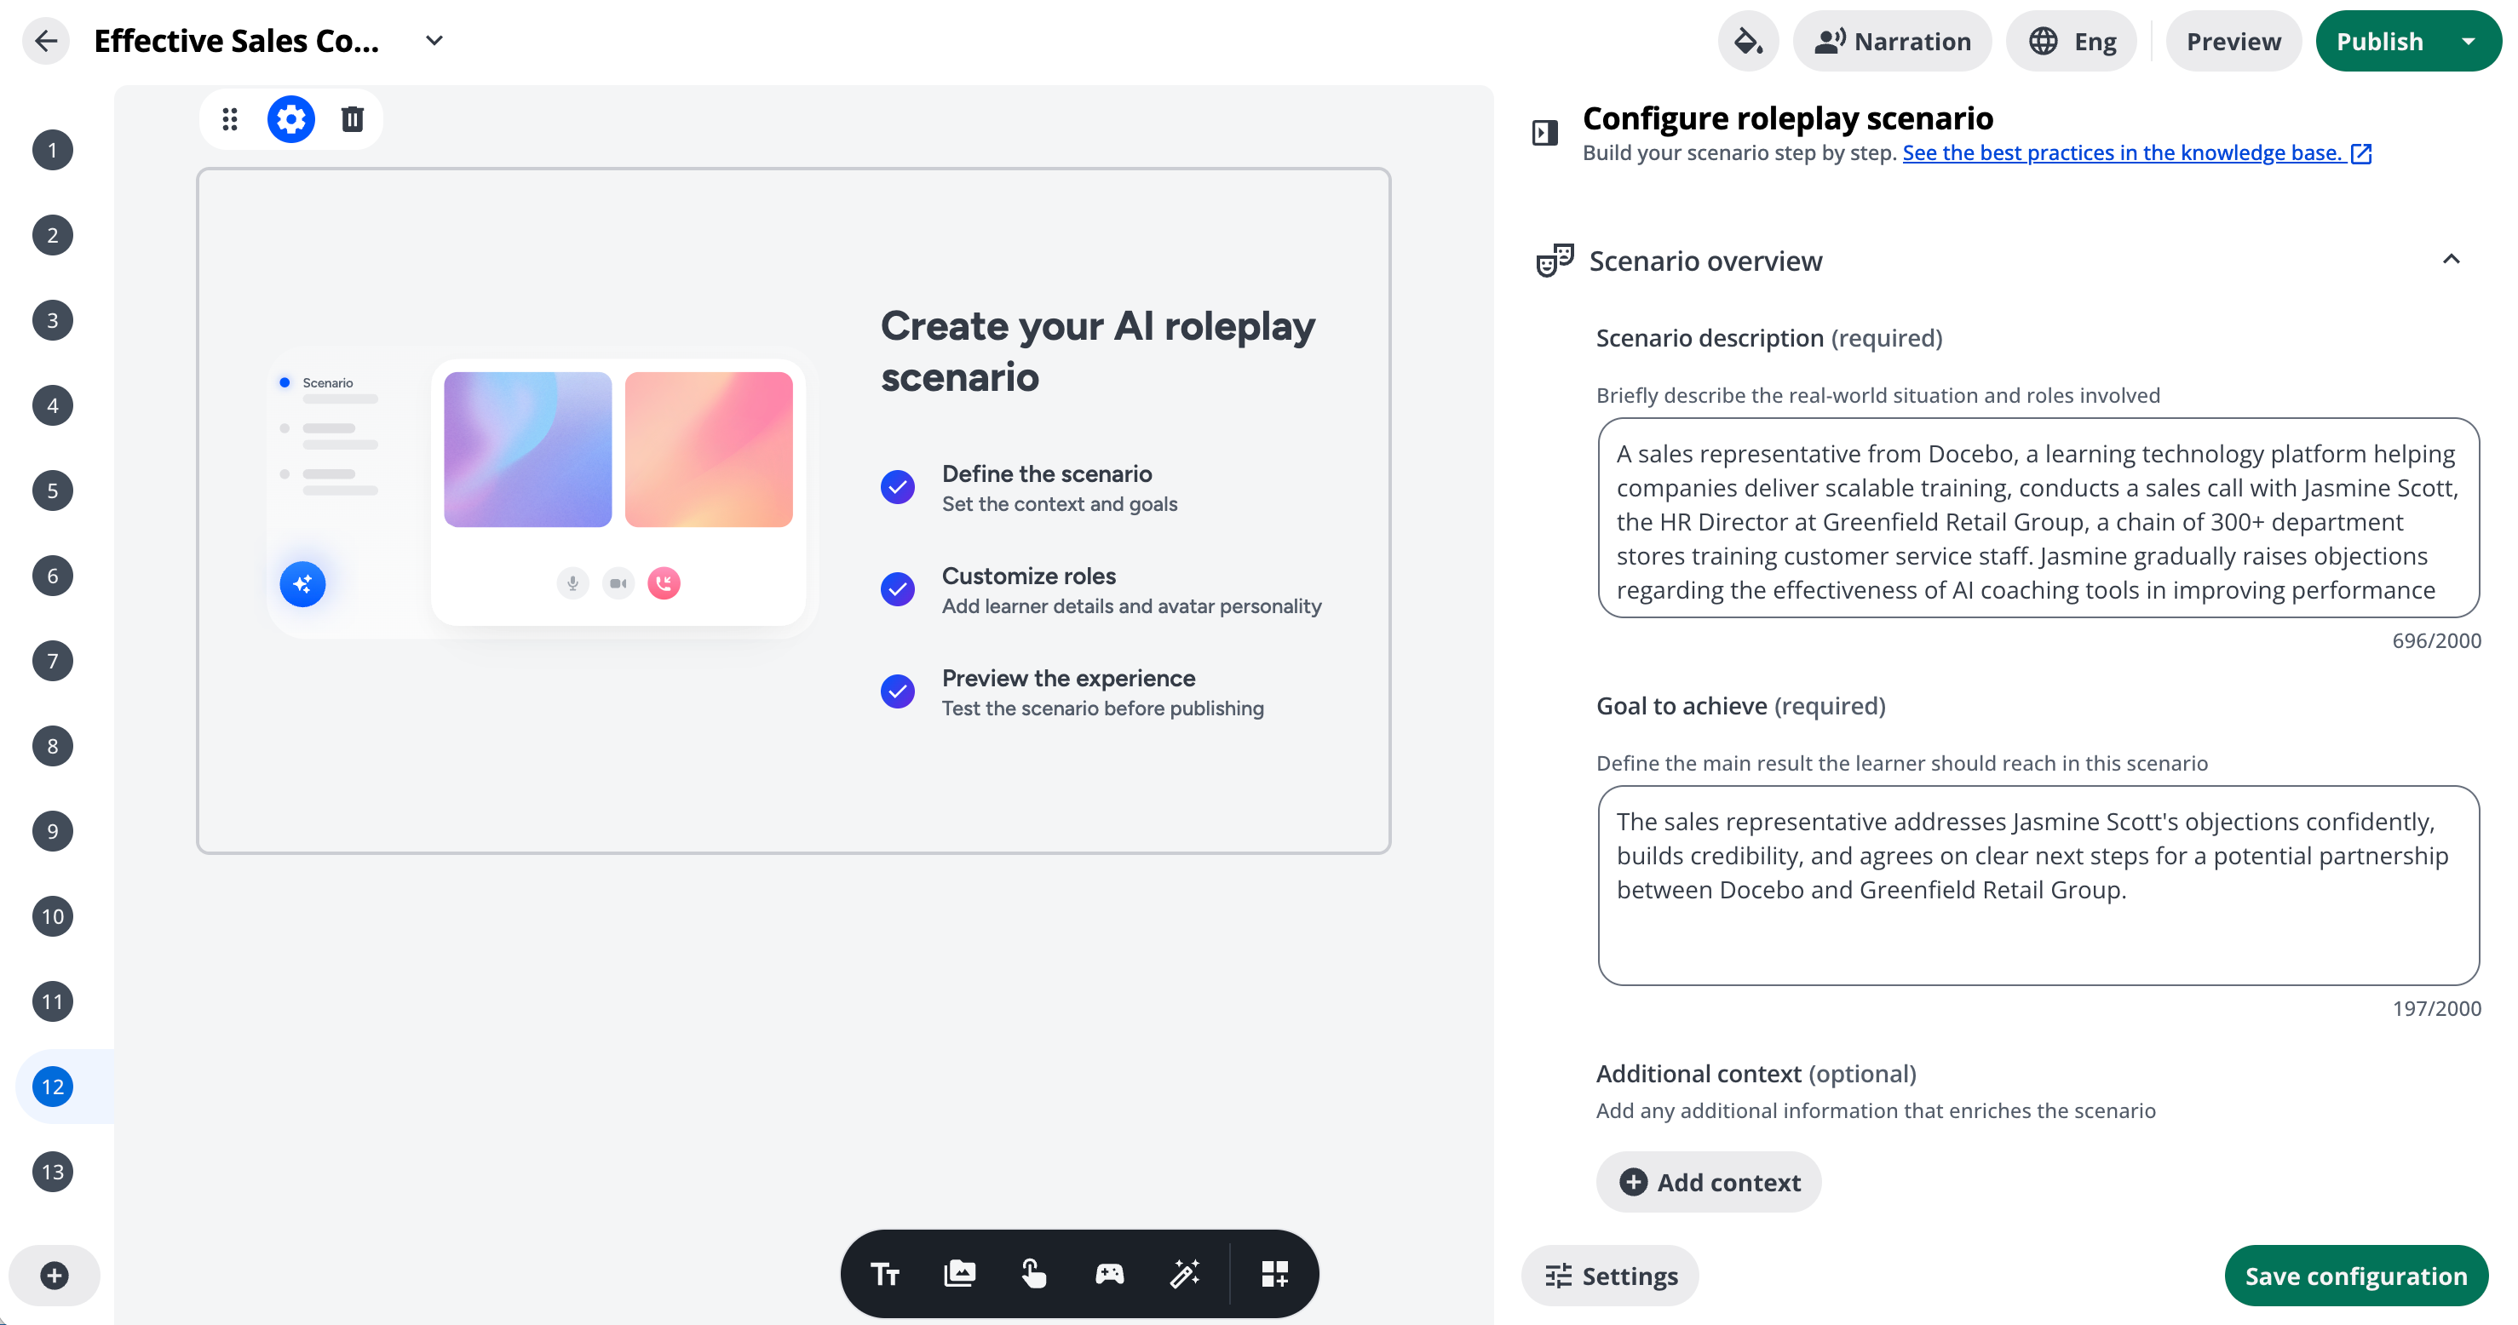Go to slide 7
Image resolution: width=2518 pixels, height=1325 pixels.
53,662
